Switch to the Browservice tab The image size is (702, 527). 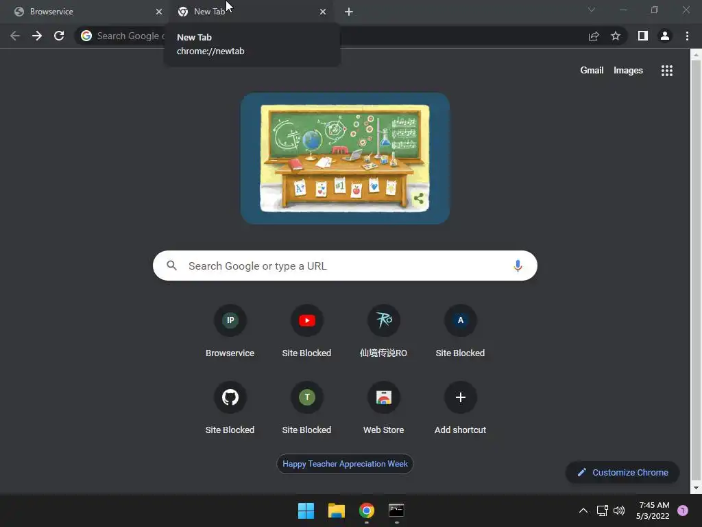pyautogui.click(x=85, y=12)
